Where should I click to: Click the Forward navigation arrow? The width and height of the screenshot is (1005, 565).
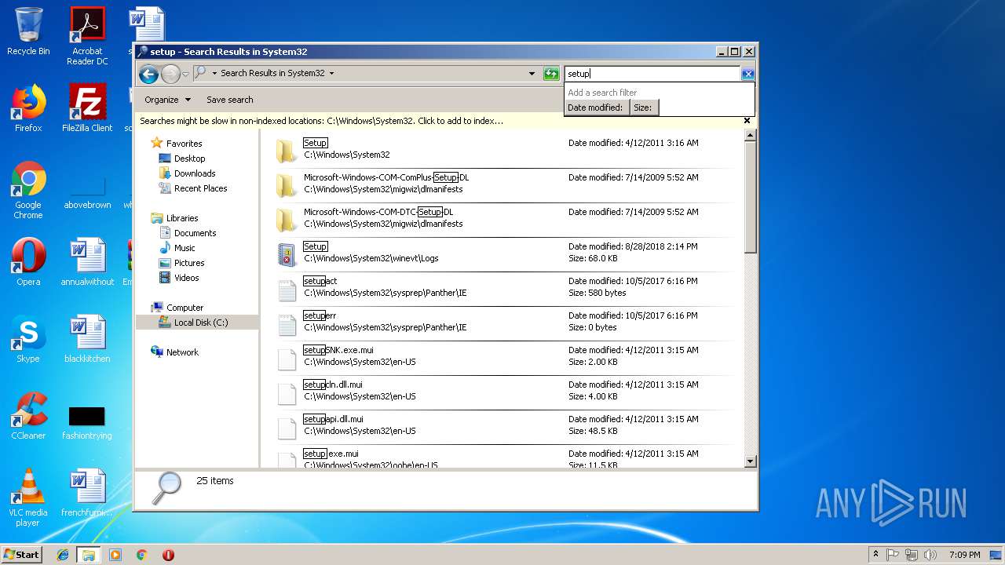[x=170, y=74]
